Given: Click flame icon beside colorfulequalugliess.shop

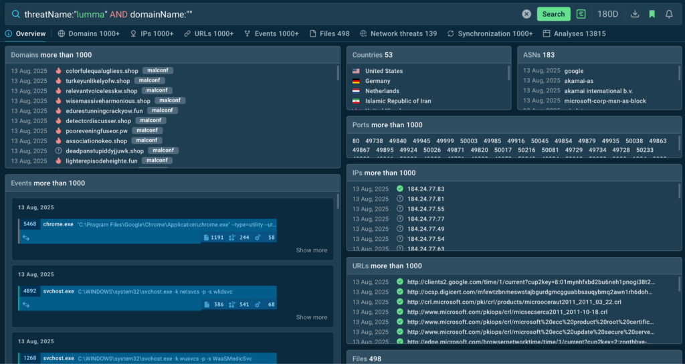Looking at the screenshot, I should [59, 71].
